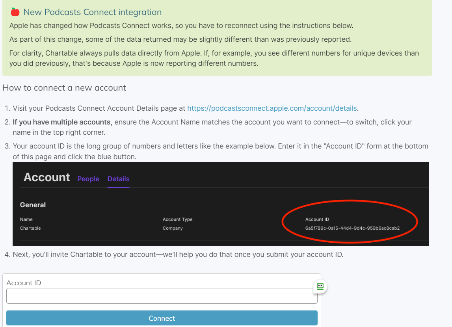The width and height of the screenshot is (452, 327).
Task: Click the green password manager icon
Action: pyautogui.click(x=320, y=286)
